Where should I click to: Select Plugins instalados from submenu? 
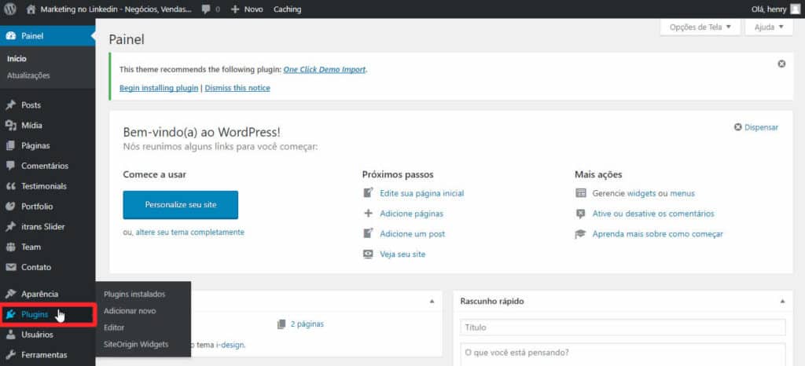click(134, 295)
